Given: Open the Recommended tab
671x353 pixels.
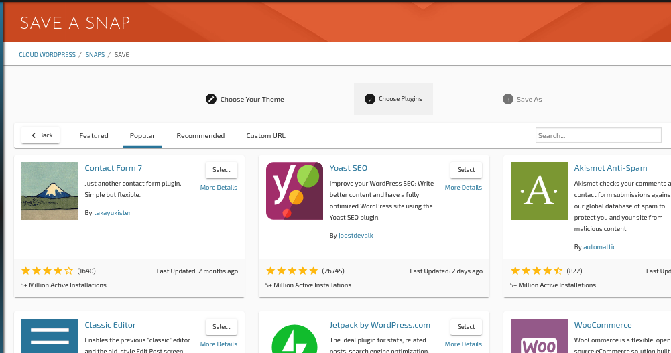Looking at the screenshot, I should [200, 135].
